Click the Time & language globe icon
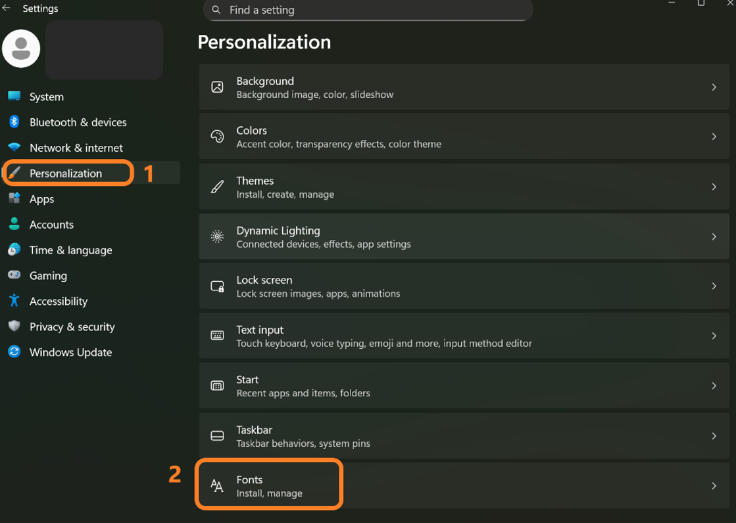 tap(14, 250)
